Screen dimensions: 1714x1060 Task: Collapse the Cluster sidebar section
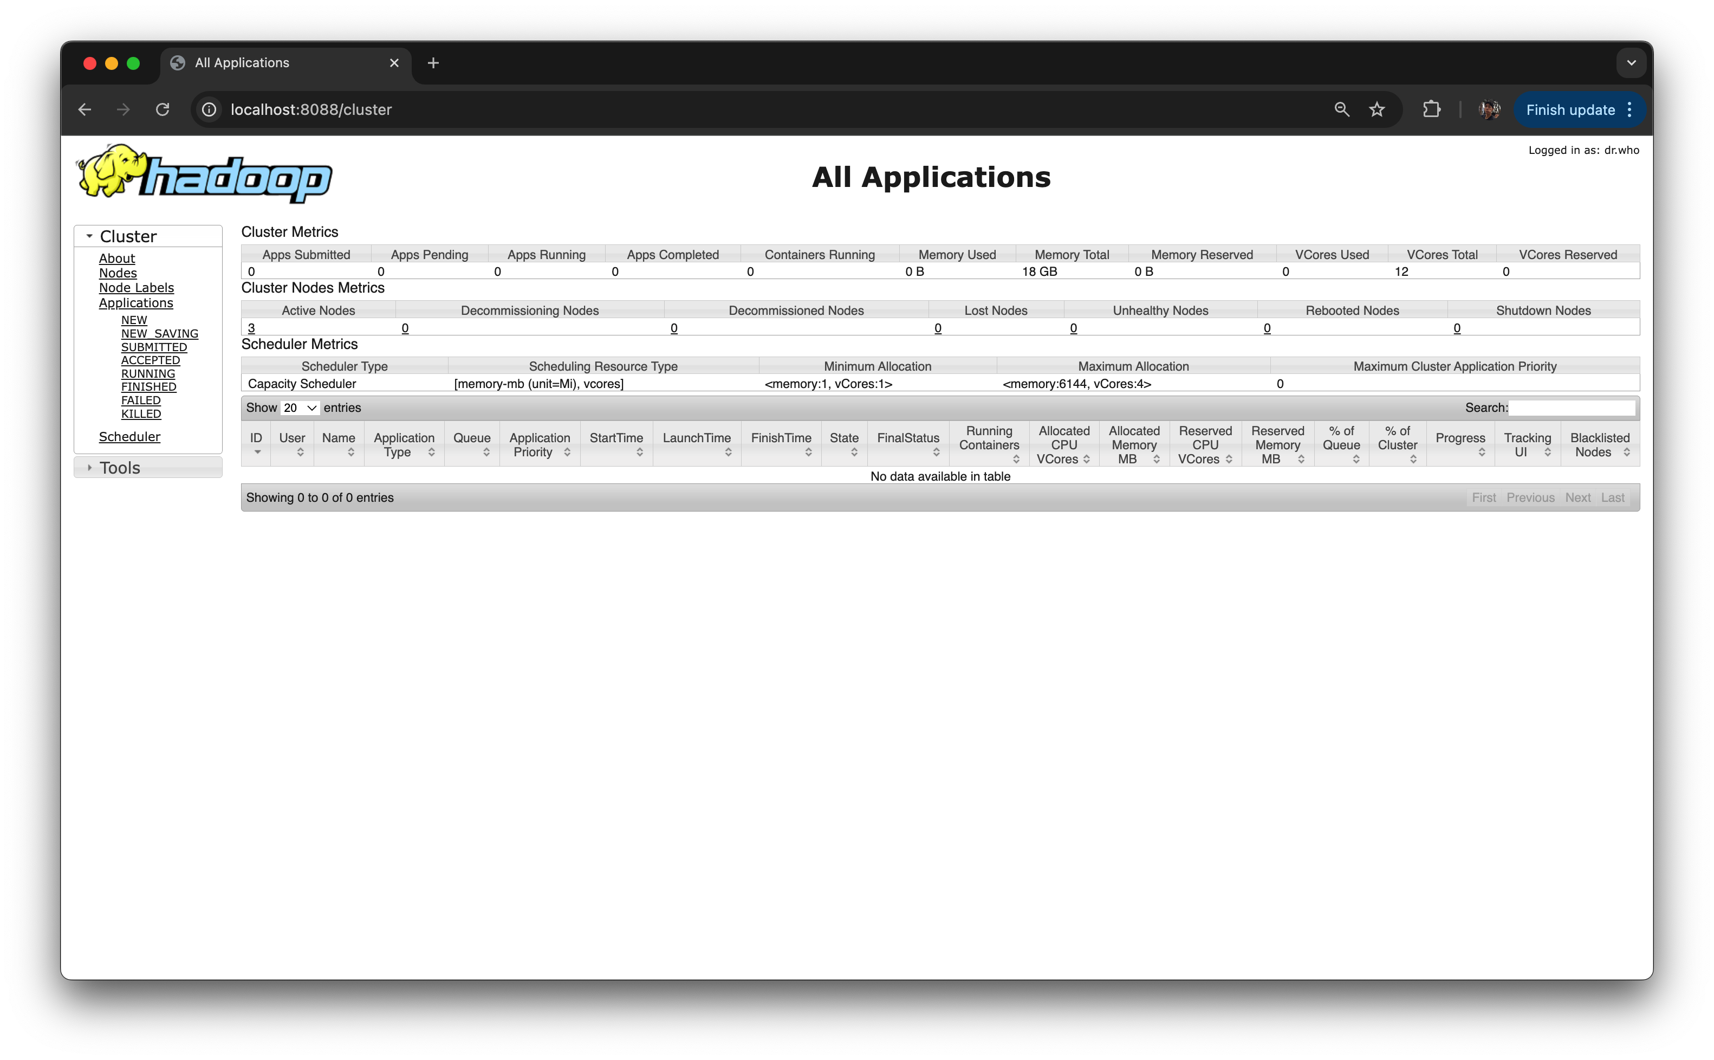128,236
